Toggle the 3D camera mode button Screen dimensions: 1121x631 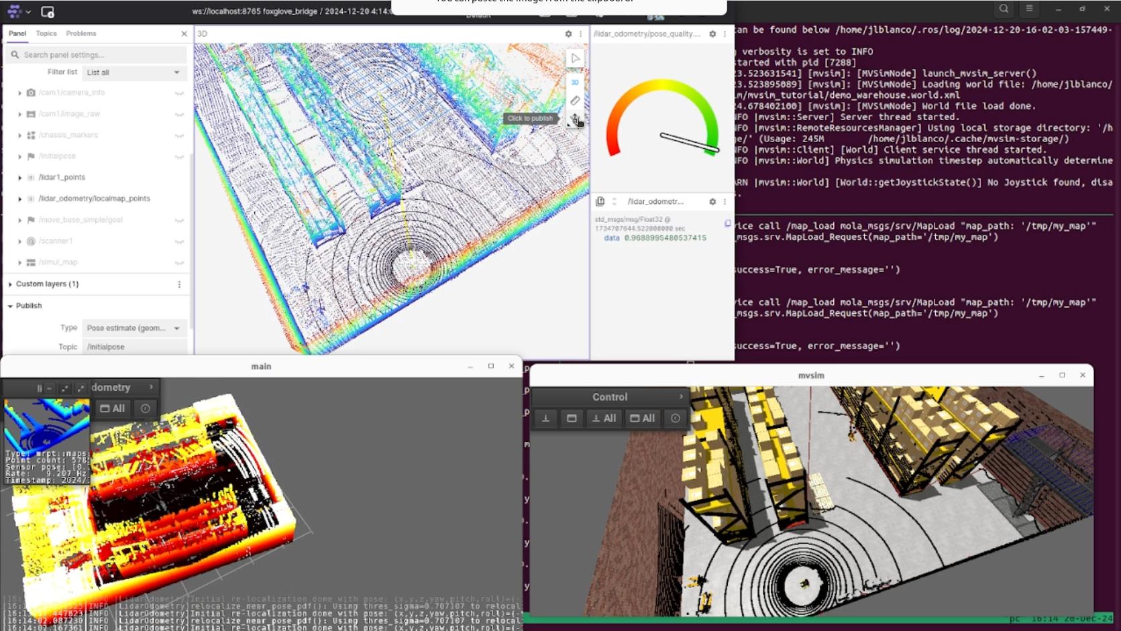[x=575, y=82]
